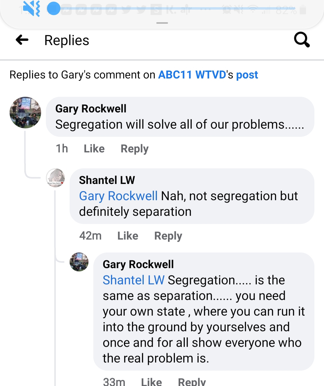Tap the back arrow beside Replies
Image resolution: width=324 pixels, height=386 pixels.
22,40
